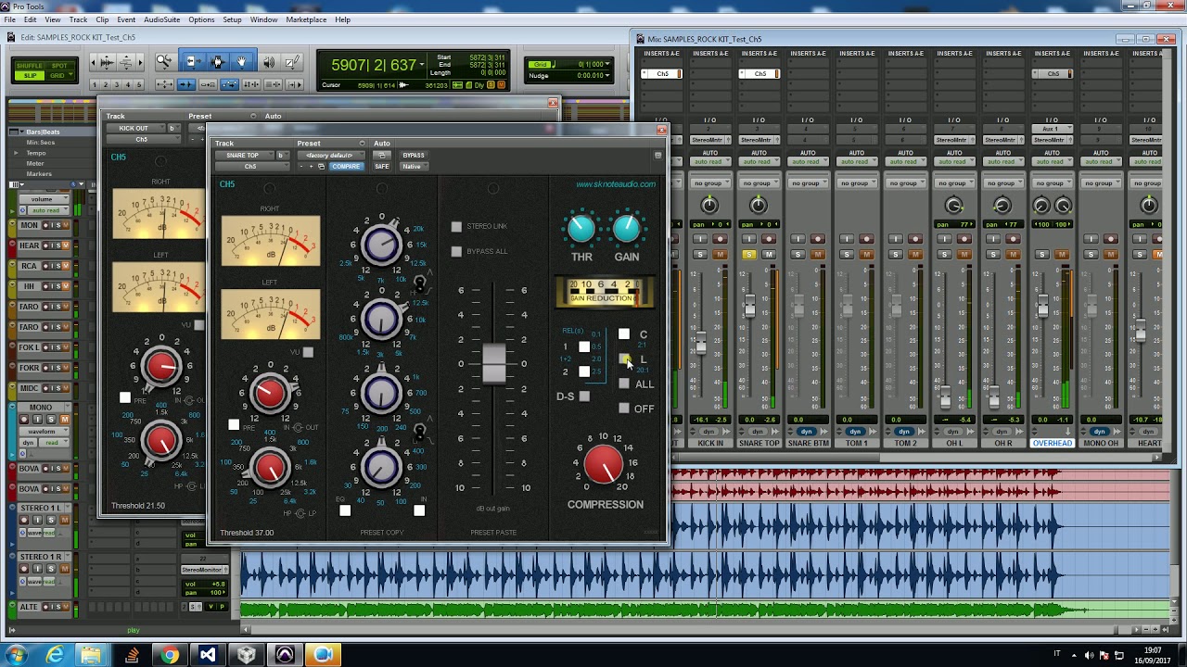Toggle the D-S checkbox
Image resolution: width=1187 pixels, height=667 pixels.
[584, 396]
